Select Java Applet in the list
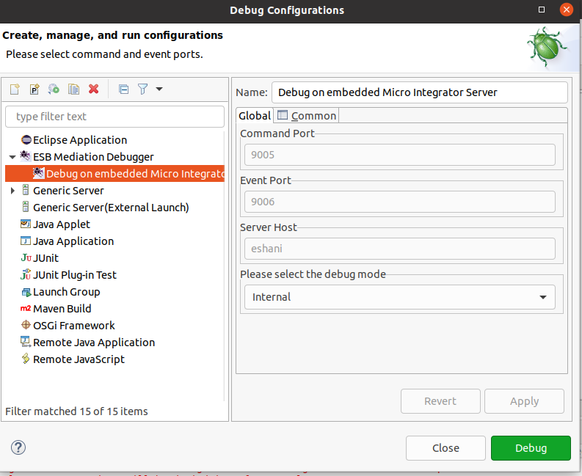Viewport: 582px width, 476px height. point(61,224)
